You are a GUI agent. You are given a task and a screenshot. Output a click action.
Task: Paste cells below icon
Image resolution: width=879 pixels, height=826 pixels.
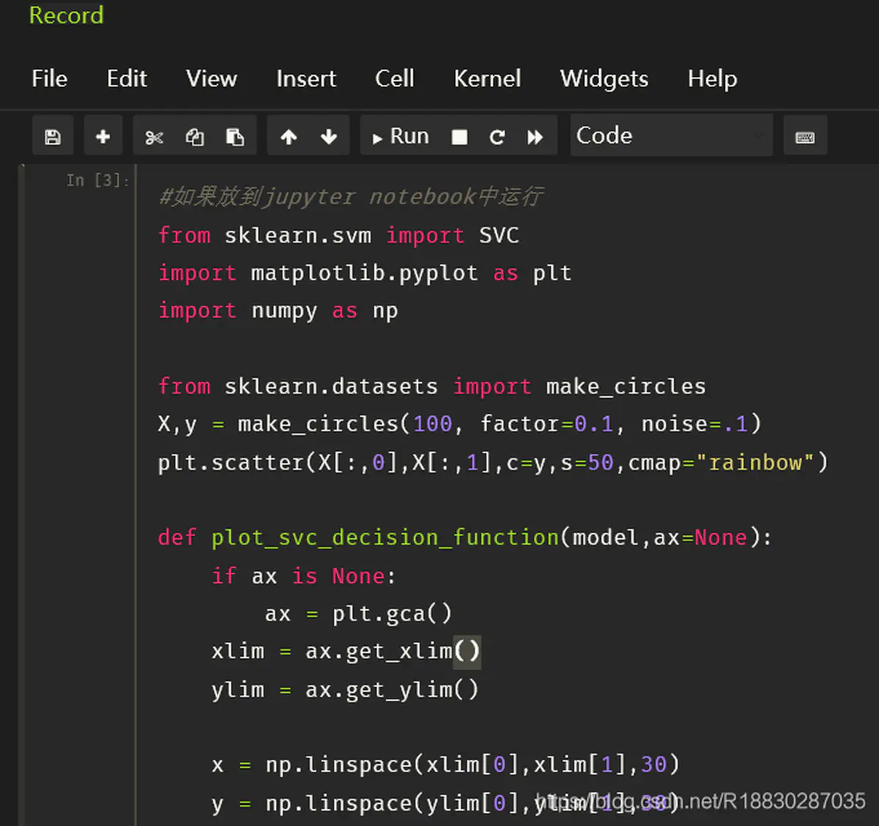(235, 137)
